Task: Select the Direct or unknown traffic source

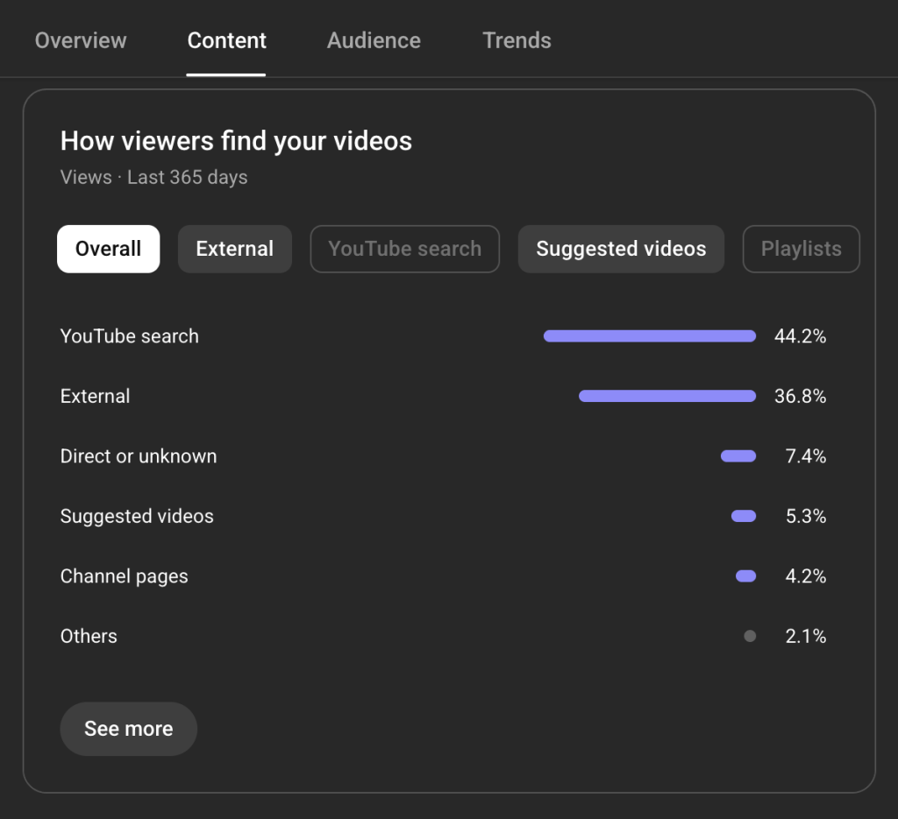Action: click(138, 455)
